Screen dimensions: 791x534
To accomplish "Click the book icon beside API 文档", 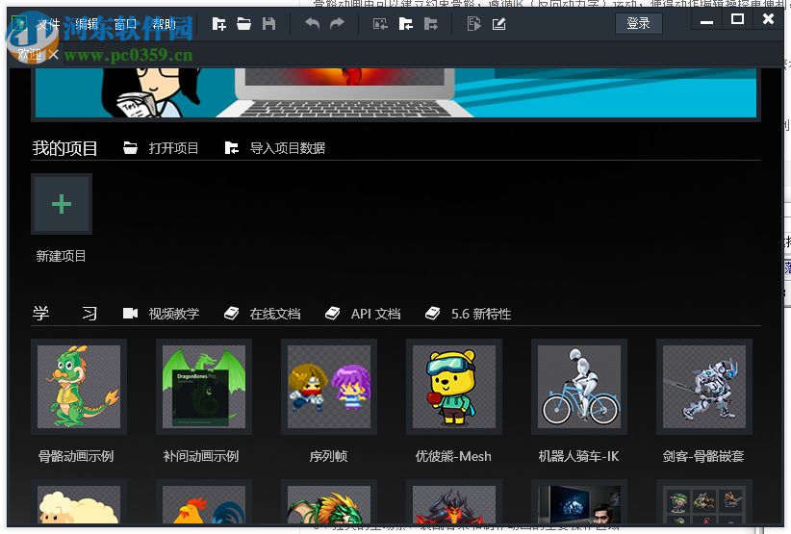I will coord(332,313).
